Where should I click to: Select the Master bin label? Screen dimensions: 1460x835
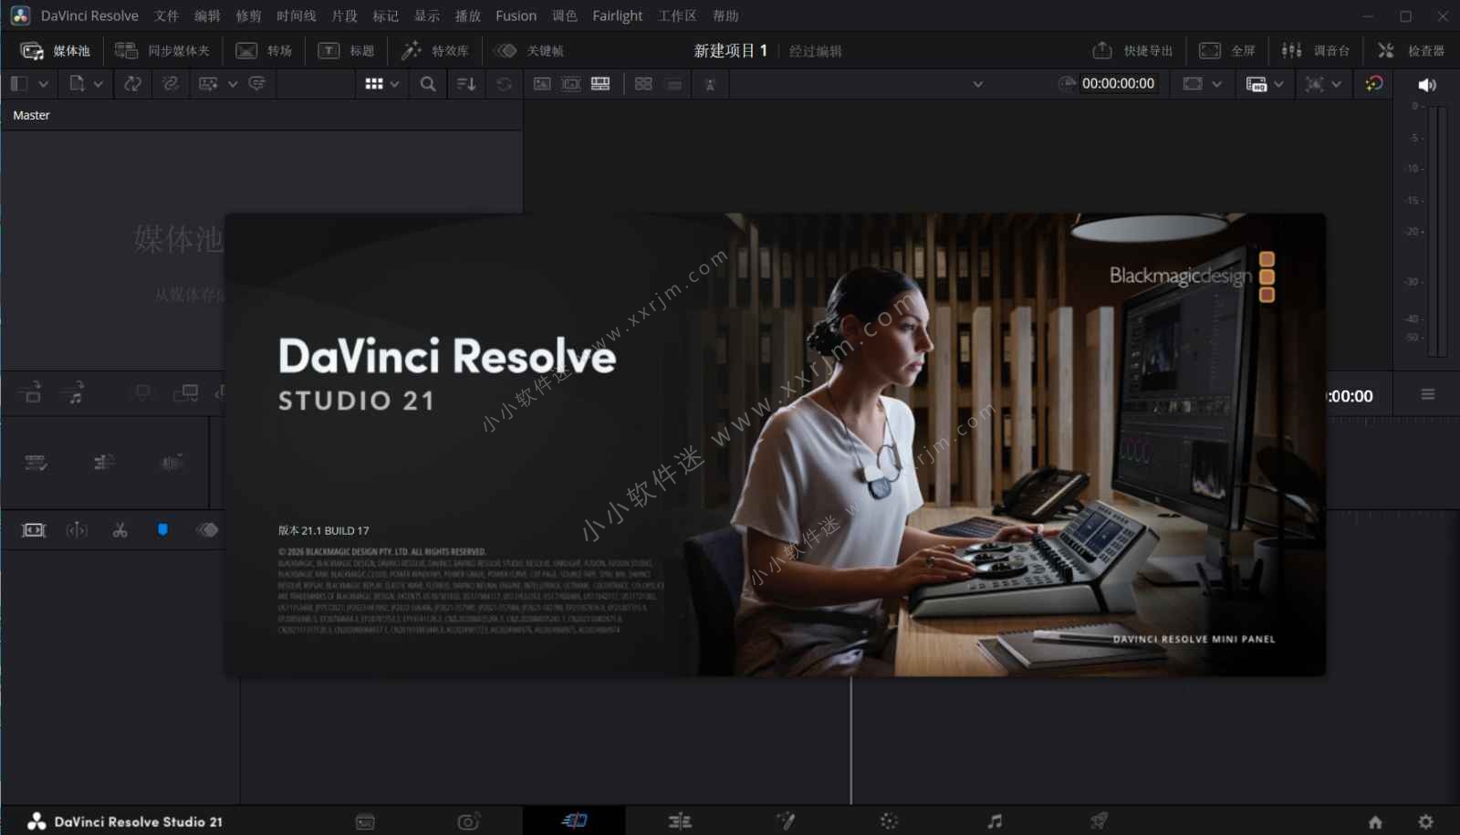coord(31,115)
